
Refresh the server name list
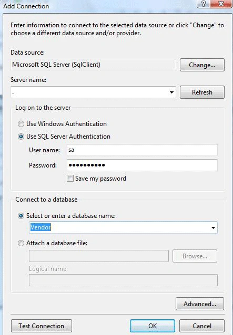202,92
